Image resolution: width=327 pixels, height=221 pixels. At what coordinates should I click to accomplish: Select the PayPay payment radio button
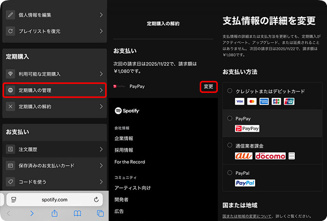coord(229,119)
